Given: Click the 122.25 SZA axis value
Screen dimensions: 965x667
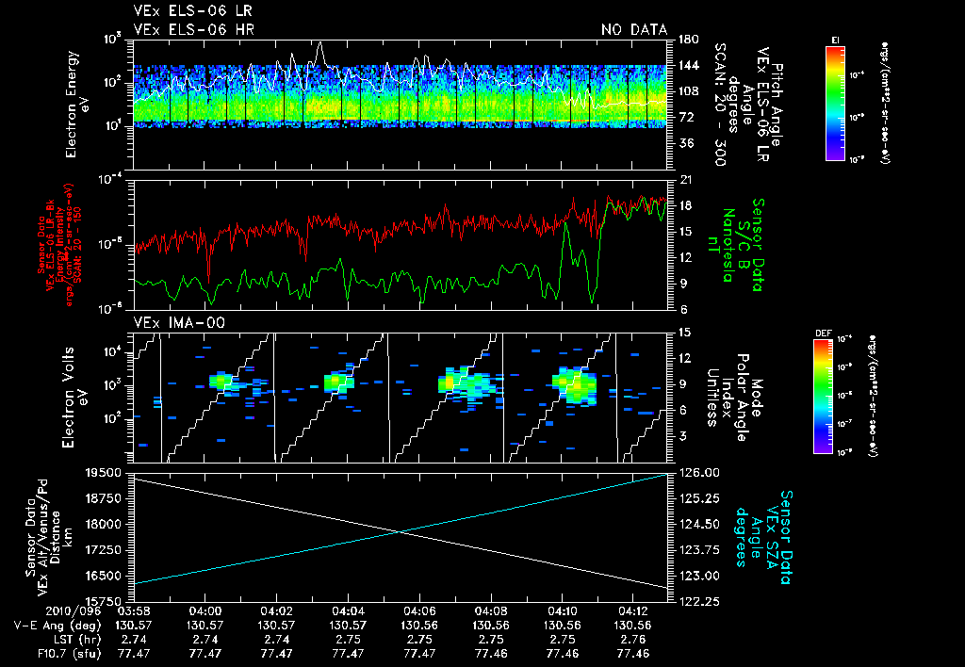Looking at the screenshot, I should point(699,601).
